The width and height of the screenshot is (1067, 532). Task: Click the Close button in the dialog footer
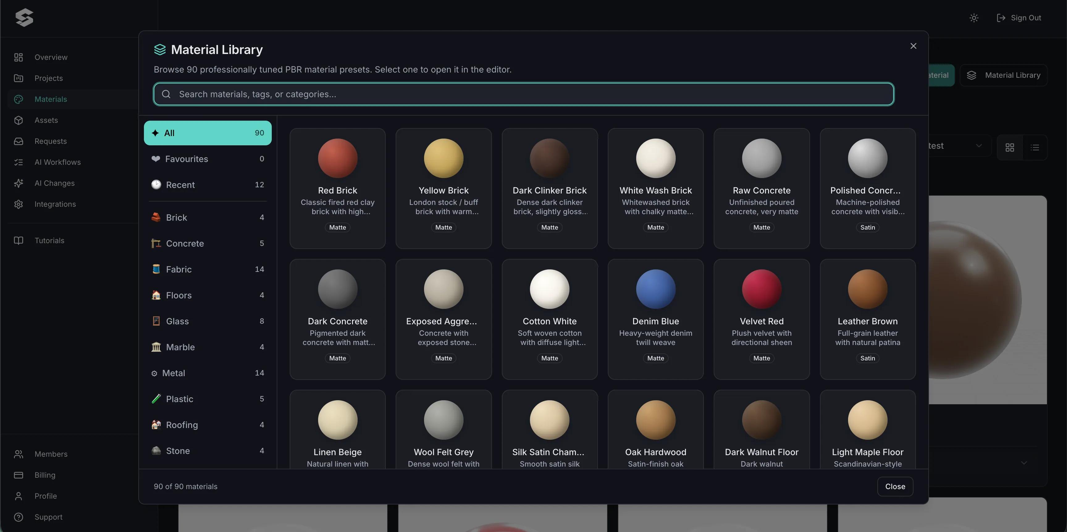pyautogui.click(x=895, y=486)
